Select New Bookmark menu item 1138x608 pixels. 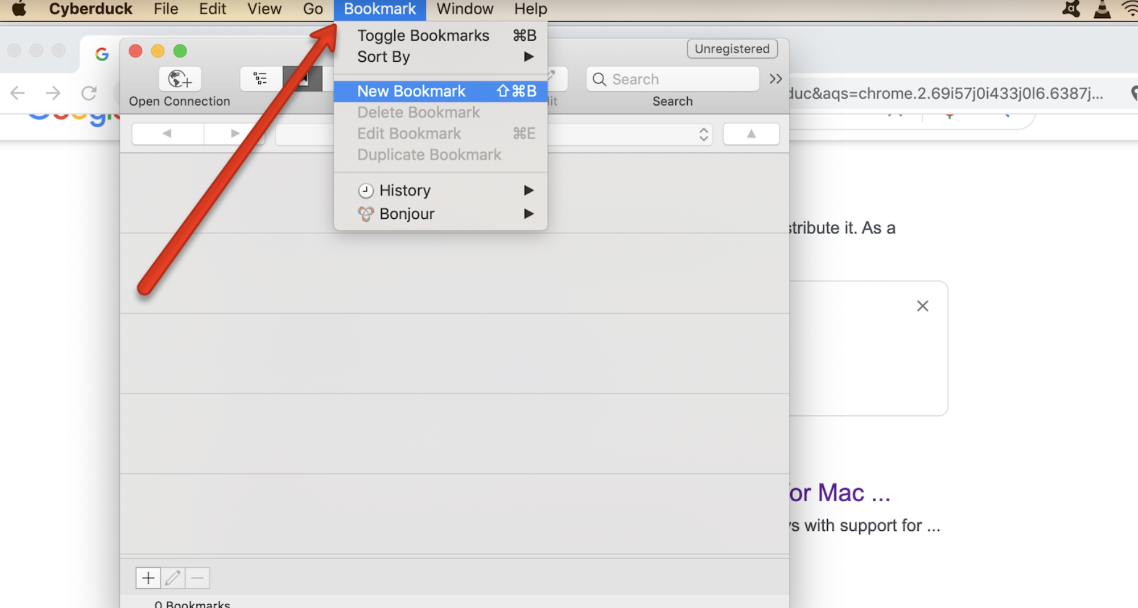(440, 91)
